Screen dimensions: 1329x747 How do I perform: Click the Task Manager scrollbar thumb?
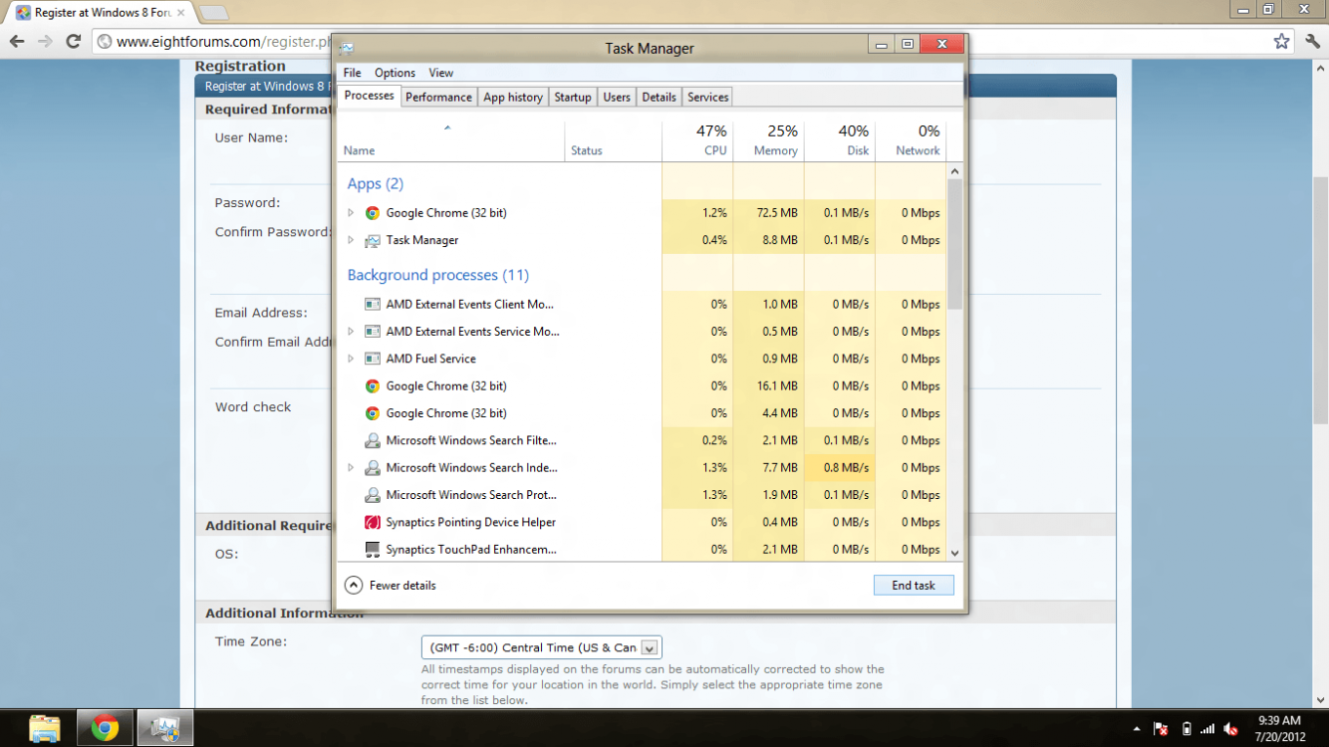coord(954,244)
